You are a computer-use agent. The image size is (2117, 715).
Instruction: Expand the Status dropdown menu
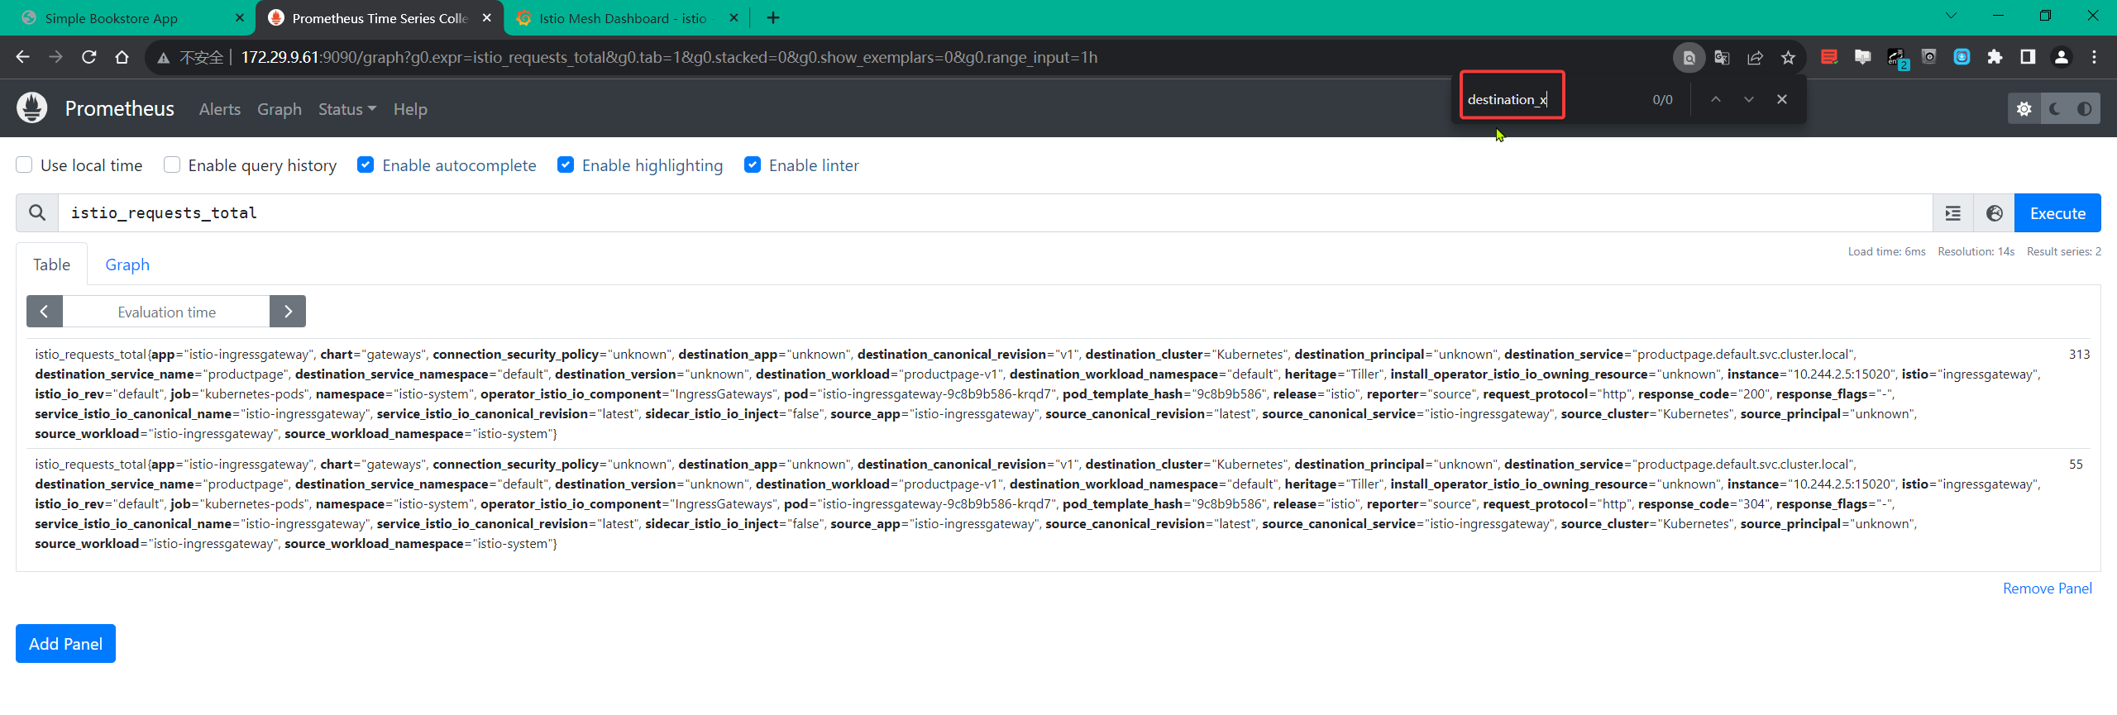(347, 109)
